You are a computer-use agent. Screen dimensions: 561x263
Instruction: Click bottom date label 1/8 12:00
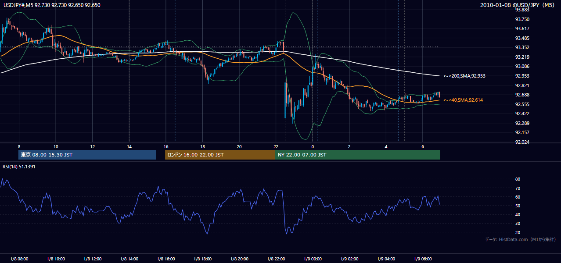pos(92,259)
